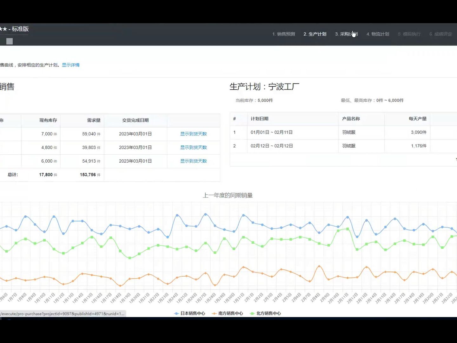This screenshot has height=343, width=457.
Task: Click the 交货完成日期 column header
Action: pyautogui.click(x=136, y=120)
